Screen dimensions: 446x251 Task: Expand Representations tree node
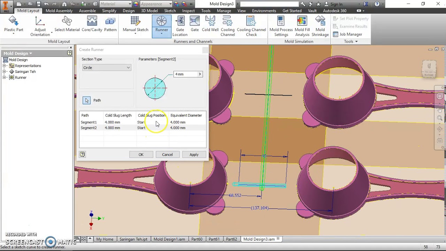point(4,66)
